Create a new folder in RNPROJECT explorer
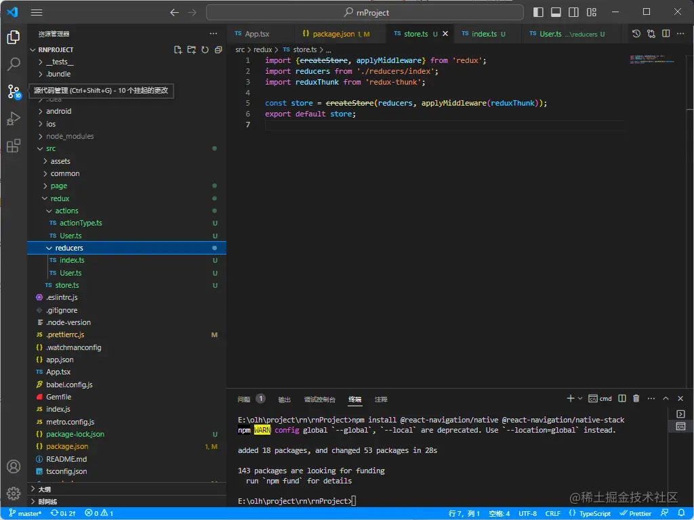The image size is (694, 520). pyautogui.click(x=191, y=49)
